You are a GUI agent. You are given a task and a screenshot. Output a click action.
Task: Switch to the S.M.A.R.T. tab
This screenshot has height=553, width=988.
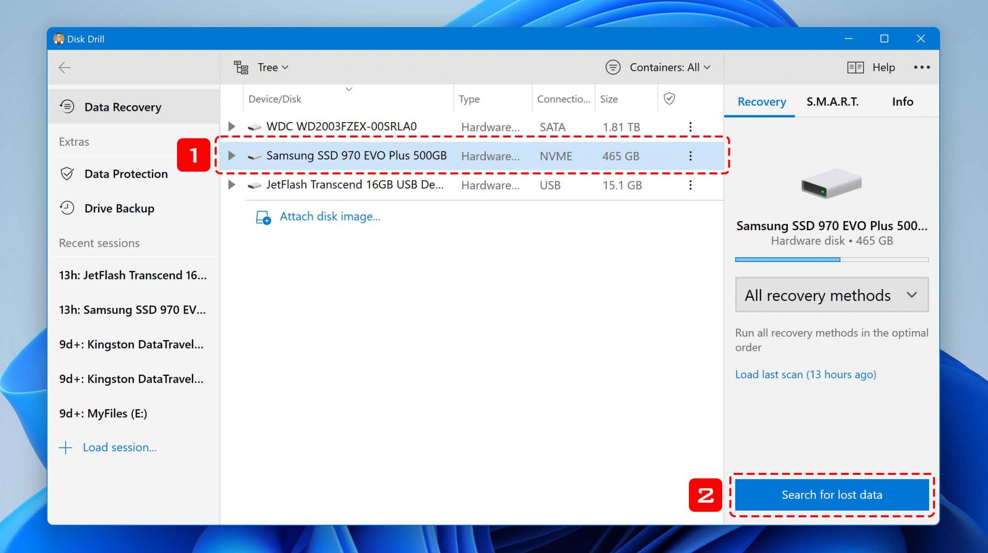click(832, 102)
